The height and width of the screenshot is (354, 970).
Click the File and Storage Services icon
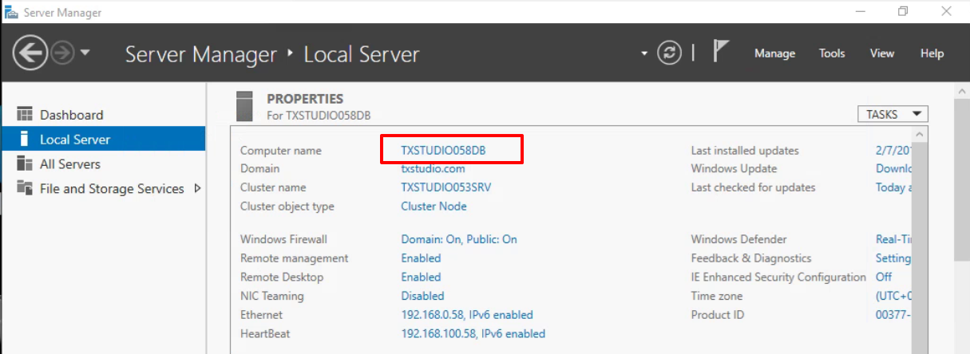[25, 188]
